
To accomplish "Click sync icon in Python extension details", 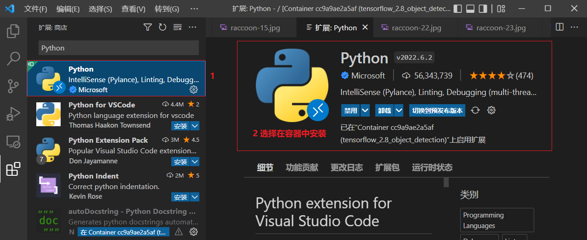I will click(x=476, y=110).
